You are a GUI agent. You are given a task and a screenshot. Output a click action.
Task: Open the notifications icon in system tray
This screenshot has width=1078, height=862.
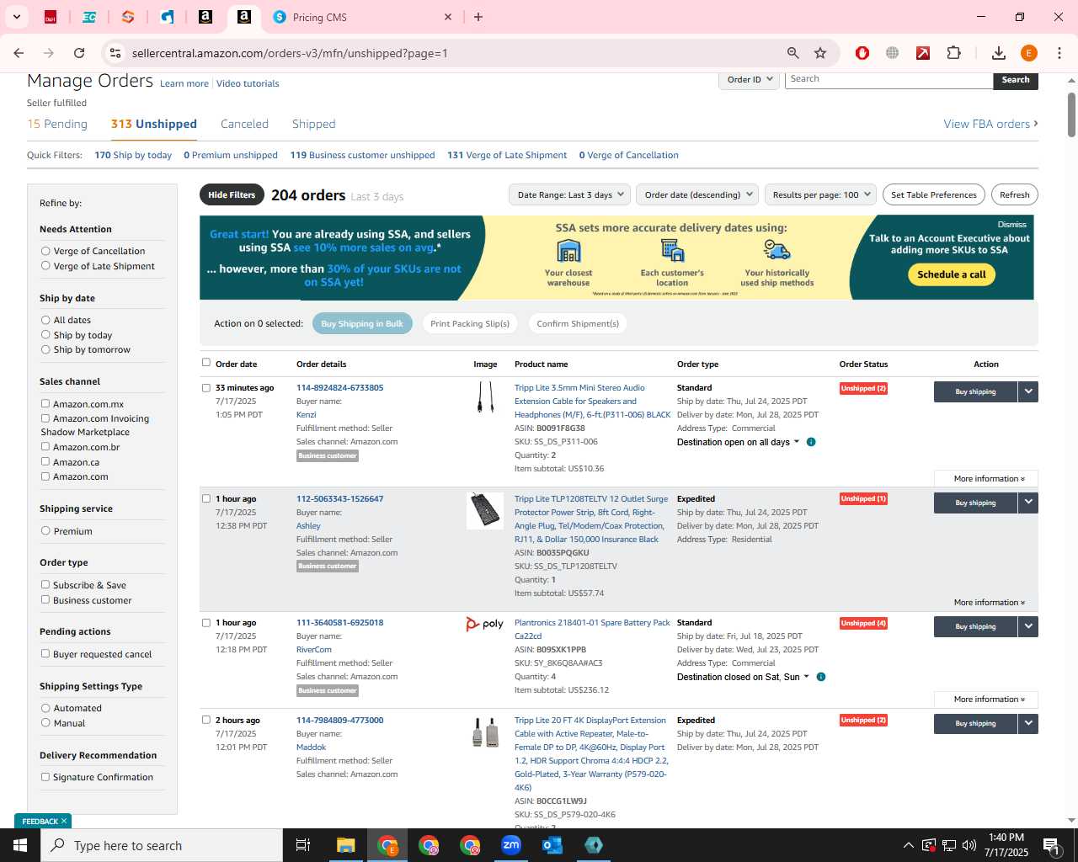(1051, 845)
